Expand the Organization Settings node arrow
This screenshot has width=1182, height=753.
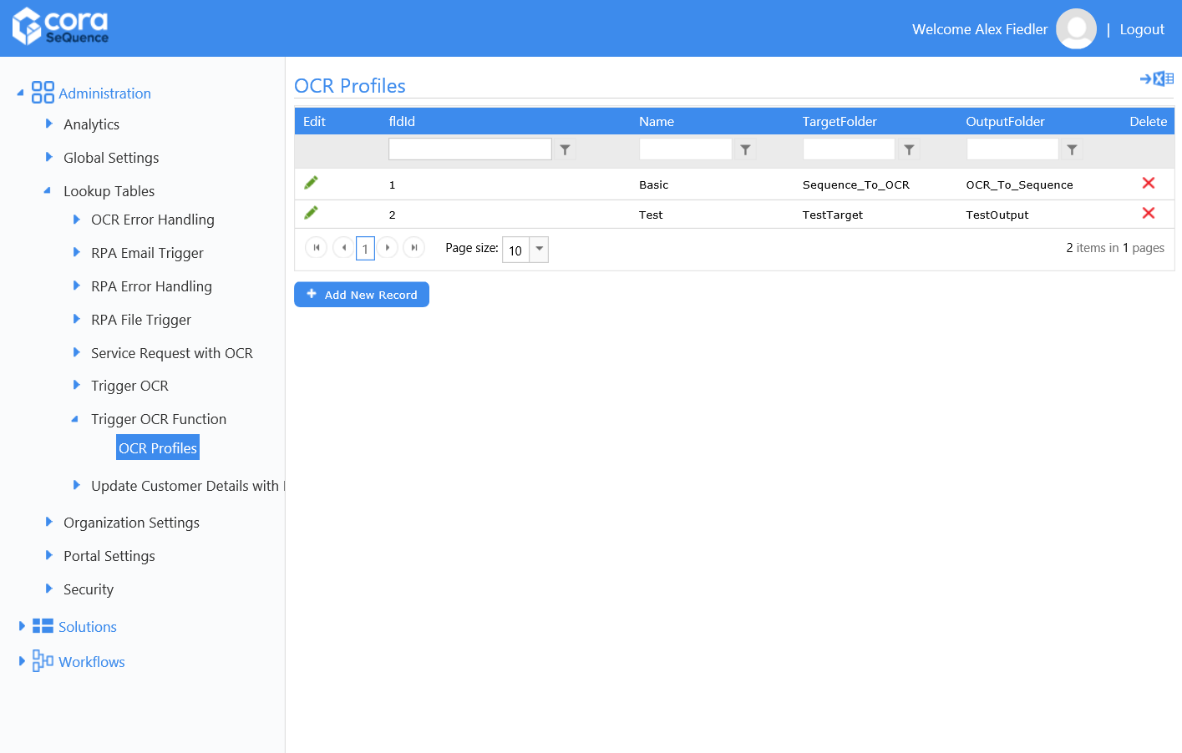click(x=48, y=522)
